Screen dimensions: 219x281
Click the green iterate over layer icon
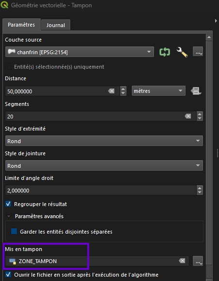pos(165,52)
